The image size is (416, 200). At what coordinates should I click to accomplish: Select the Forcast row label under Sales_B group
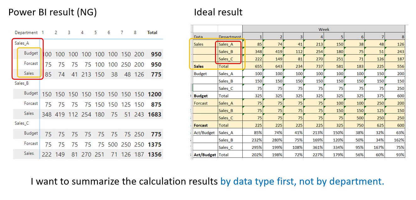[31, 103]
